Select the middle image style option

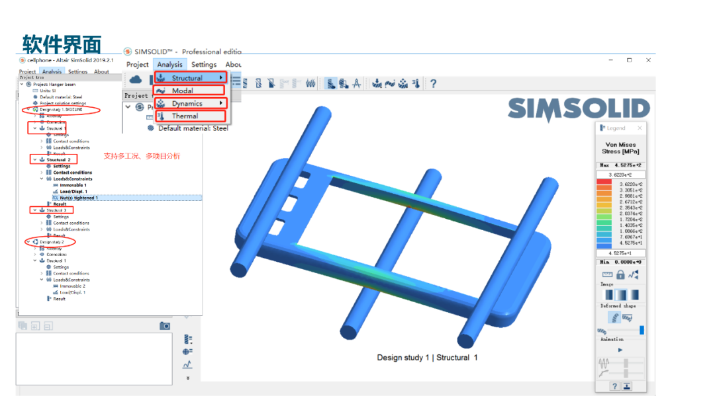coord(620,295)
